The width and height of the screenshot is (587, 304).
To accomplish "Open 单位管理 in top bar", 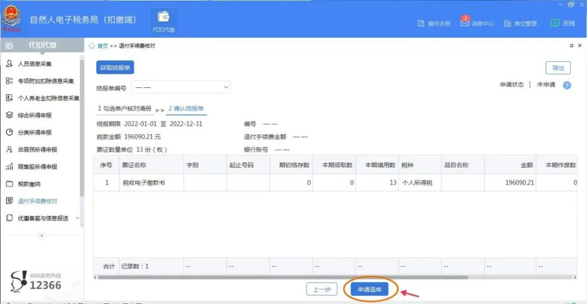I will 520,23.
